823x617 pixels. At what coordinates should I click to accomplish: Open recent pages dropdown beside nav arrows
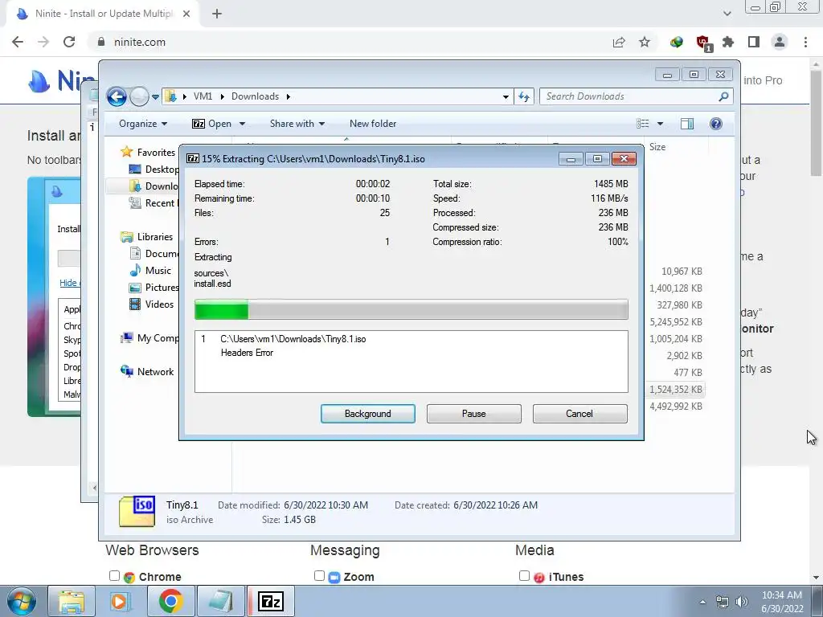point(155,97)
